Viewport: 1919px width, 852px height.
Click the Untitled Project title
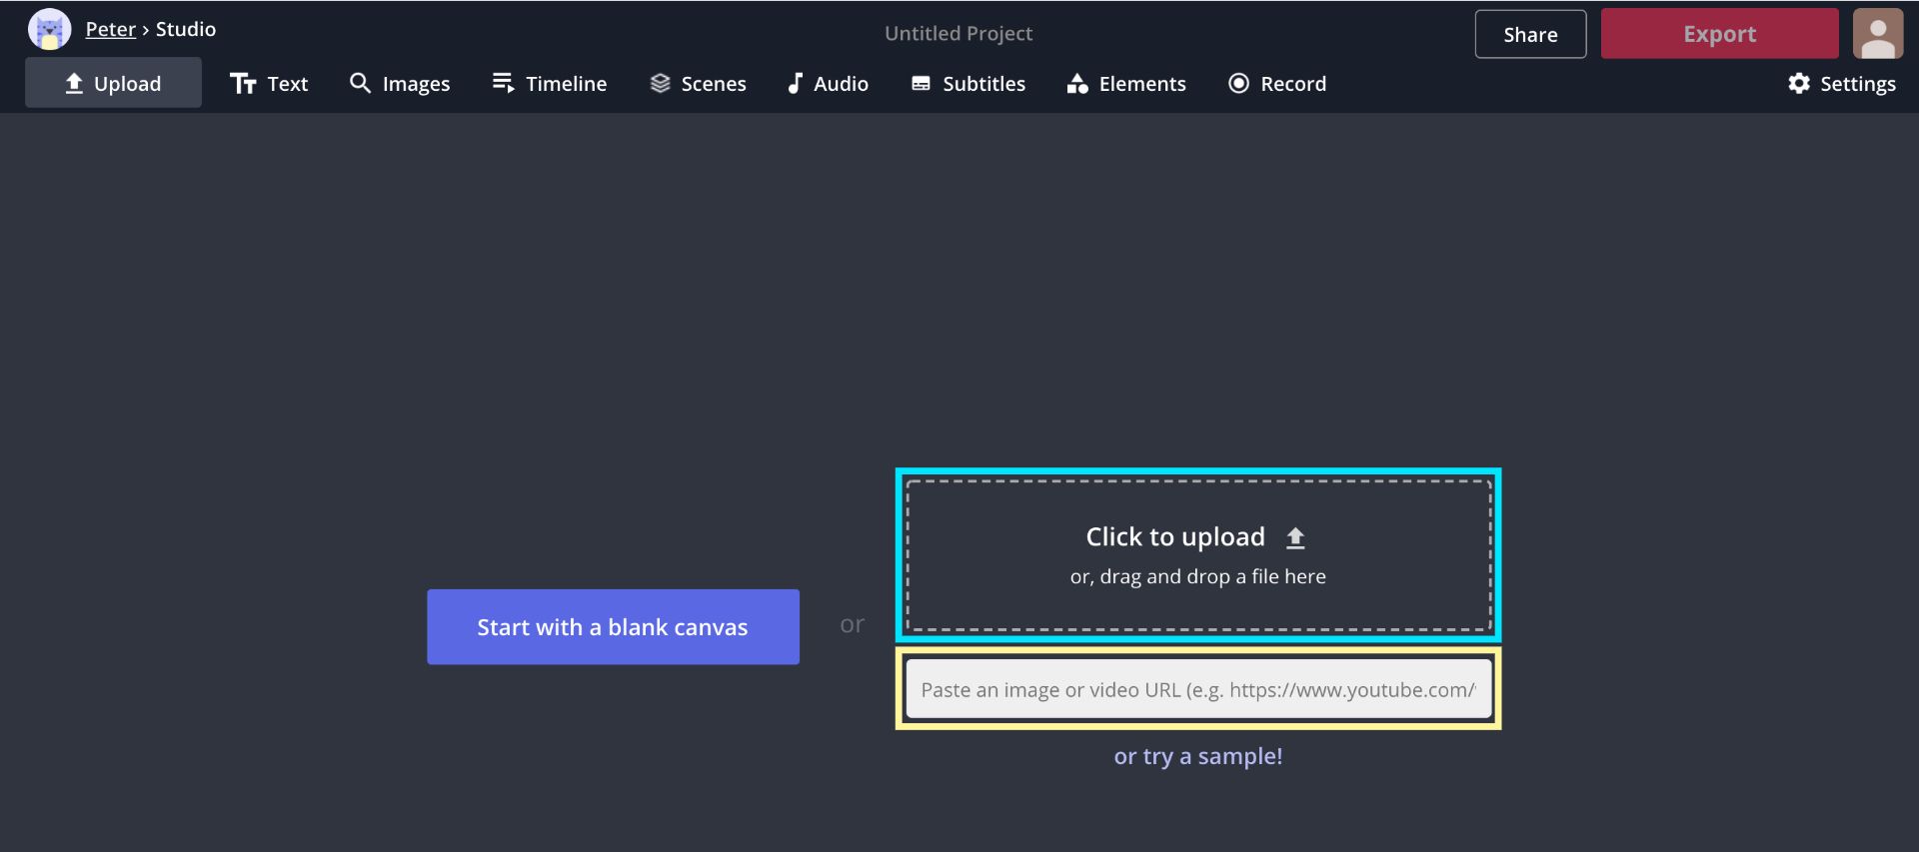pyautogui.click(x=958, y=34)
